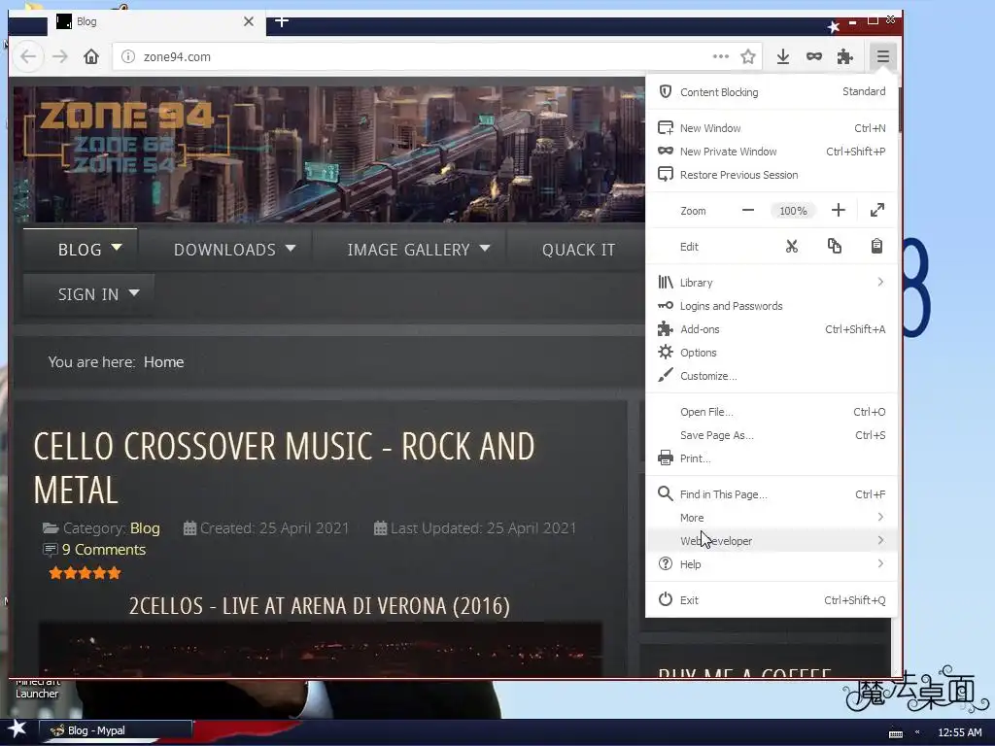Click the forward navigation arrow

point(60,56)
